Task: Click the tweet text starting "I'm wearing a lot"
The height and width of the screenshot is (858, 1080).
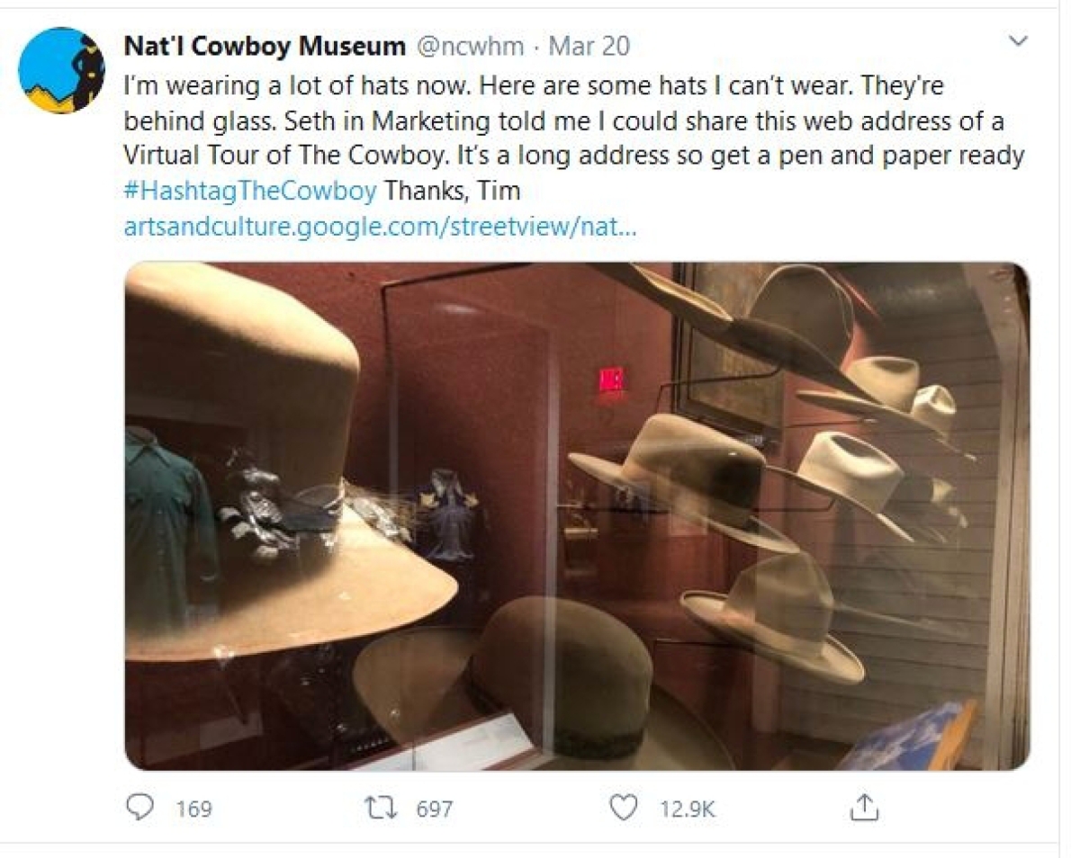Action: [x=574, y=139]
